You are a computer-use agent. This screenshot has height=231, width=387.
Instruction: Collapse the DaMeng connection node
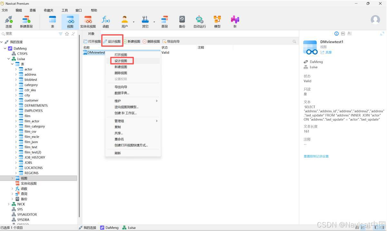pyautogui.click(x=5, y=48)
